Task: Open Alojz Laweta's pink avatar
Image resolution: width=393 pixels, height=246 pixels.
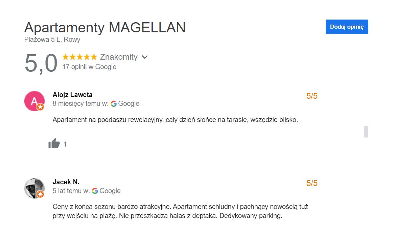Action: point(34,100)
